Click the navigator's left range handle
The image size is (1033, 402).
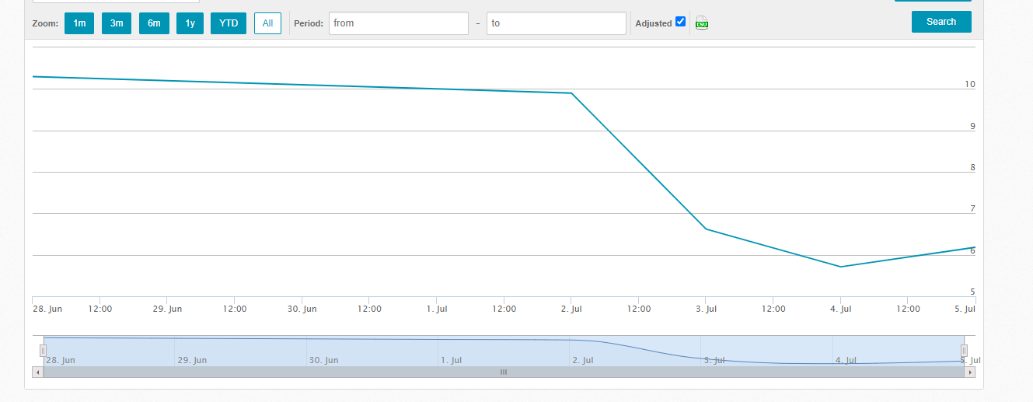[44, 351]
